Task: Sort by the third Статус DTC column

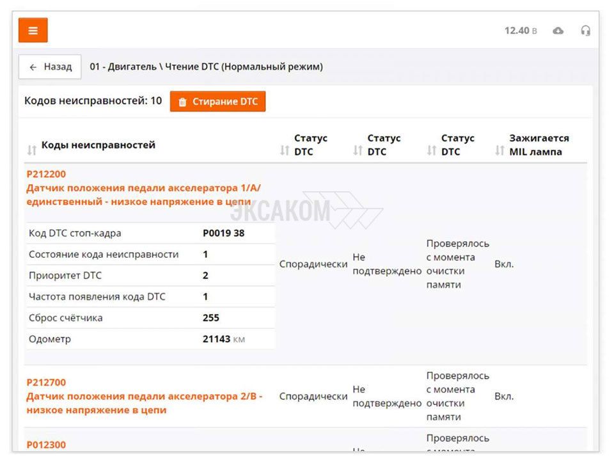Action: (432, 150)
